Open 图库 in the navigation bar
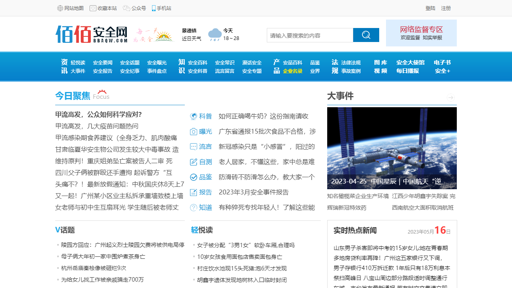This screenshot has width=512, height=288. click(380, 63)
